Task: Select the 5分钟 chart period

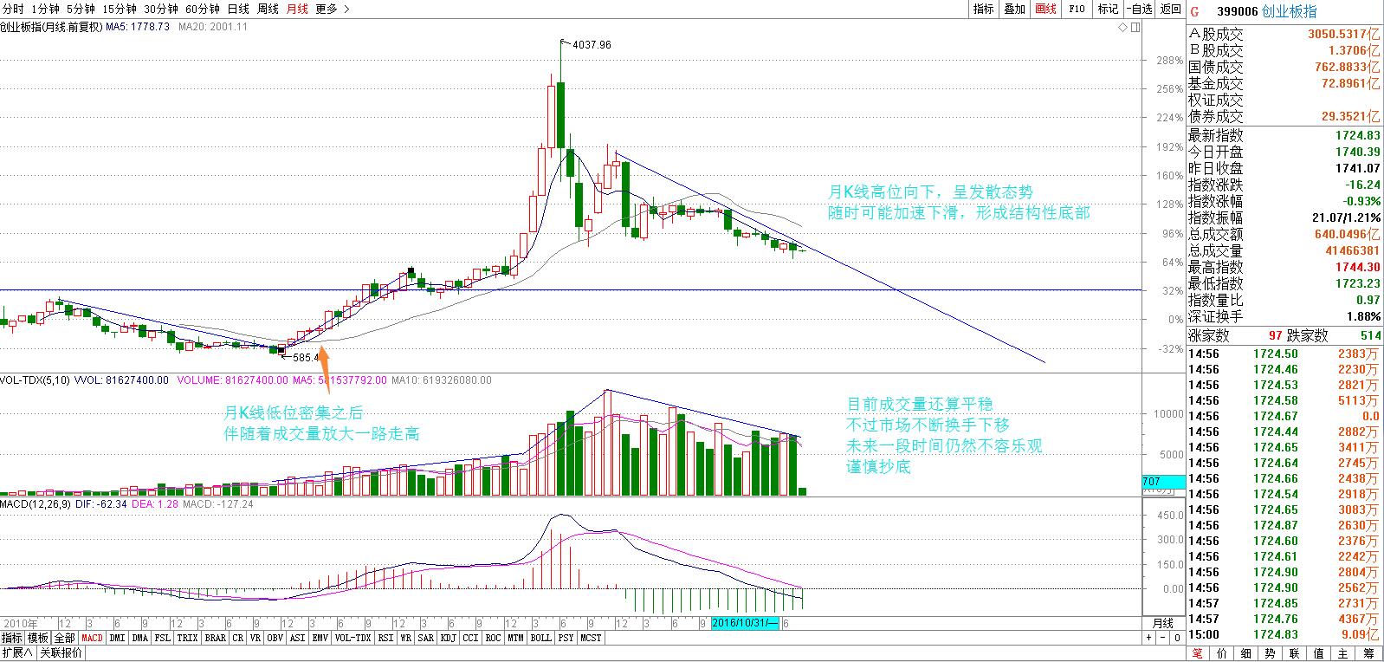Action: click(81, 9)
